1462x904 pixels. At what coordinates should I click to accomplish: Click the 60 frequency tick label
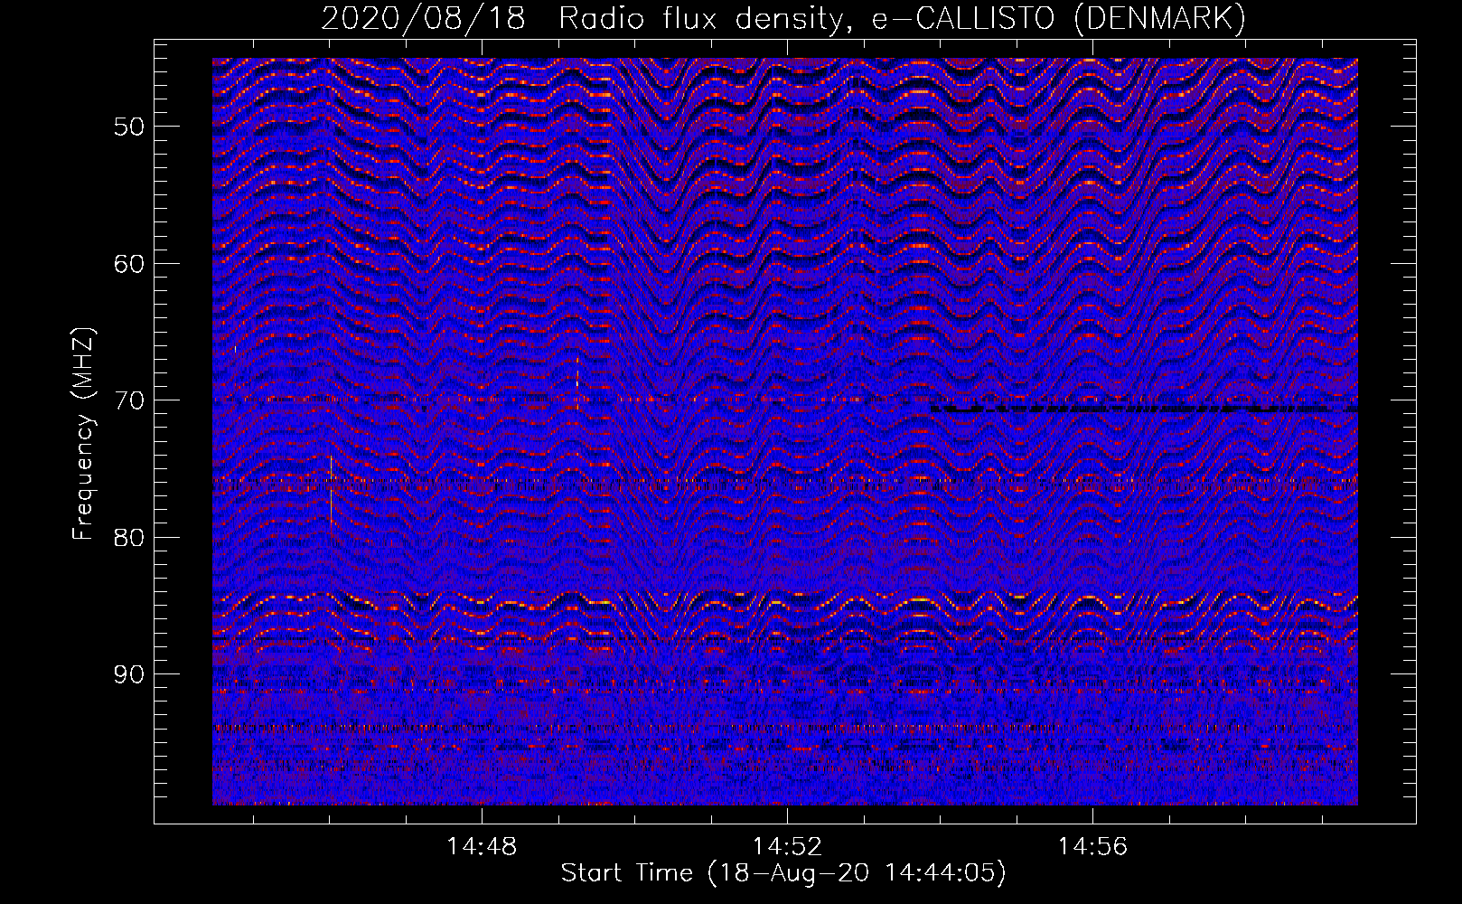coord(128,263)
